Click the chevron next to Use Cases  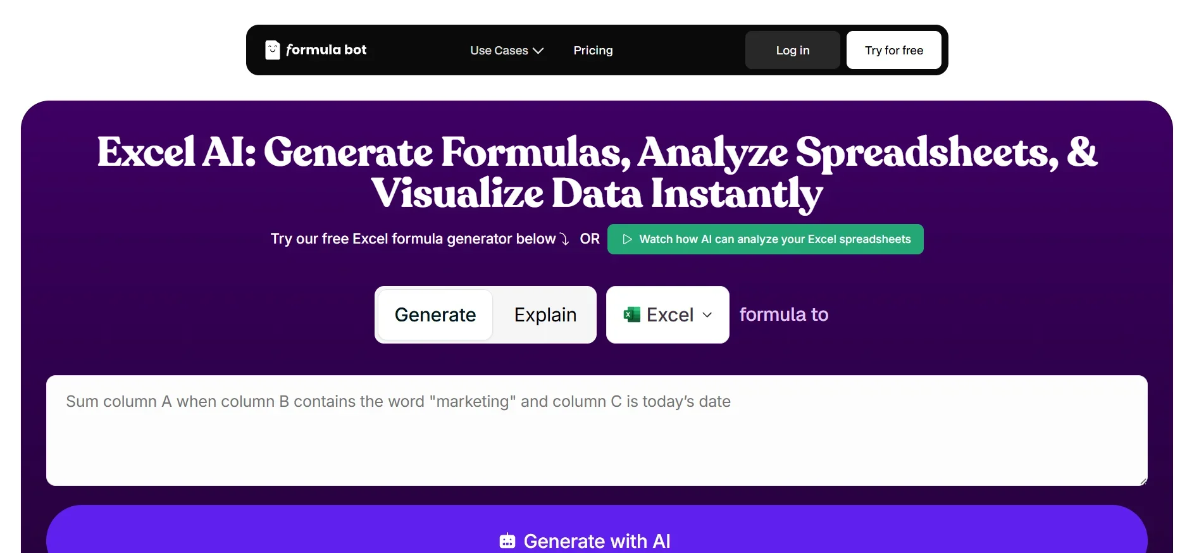(538, 51)
